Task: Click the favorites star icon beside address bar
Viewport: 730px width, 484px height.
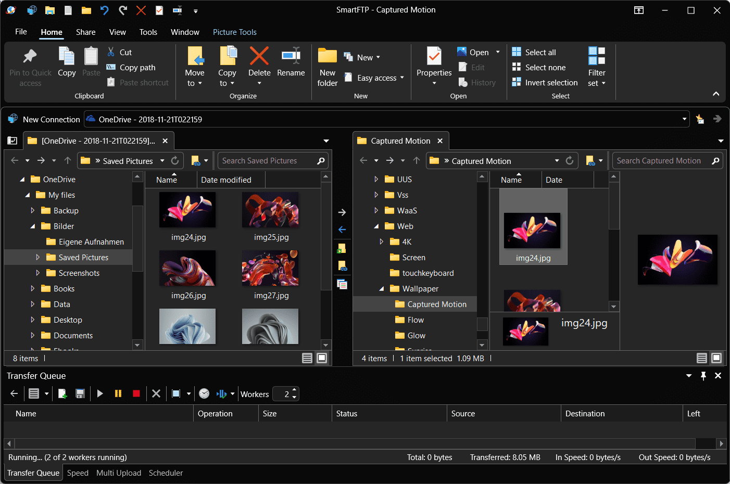Action: click(x=700, y=119)
